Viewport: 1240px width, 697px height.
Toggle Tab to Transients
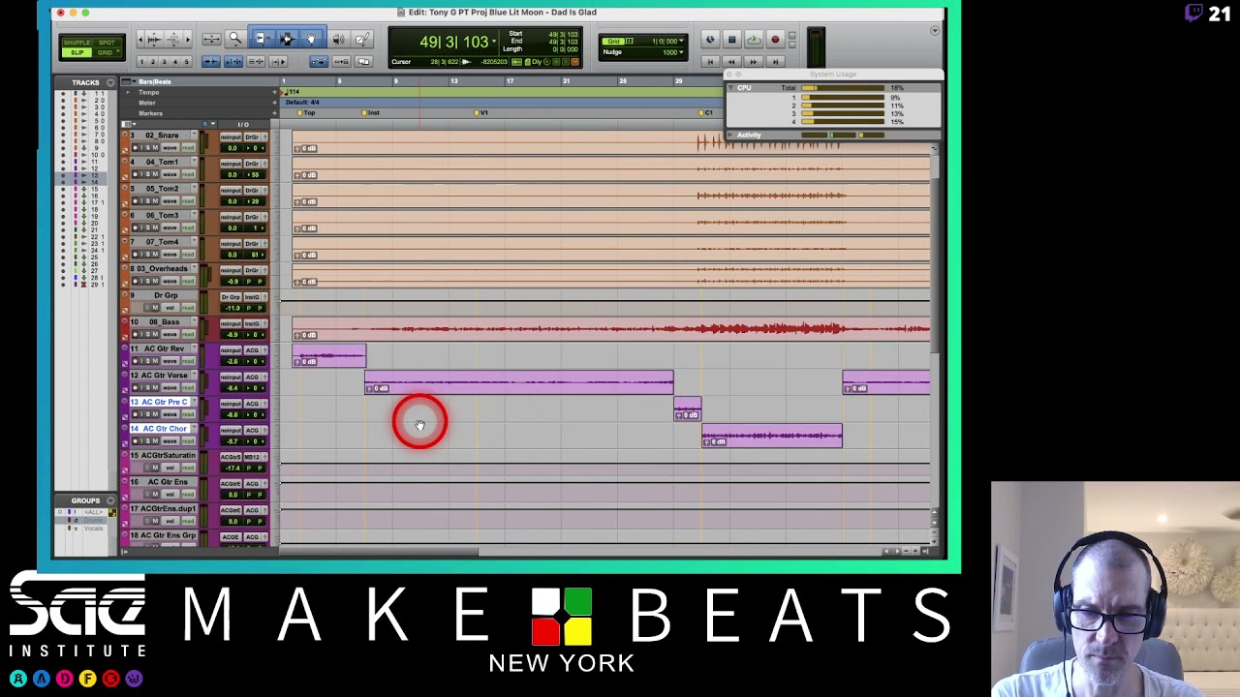211,61
